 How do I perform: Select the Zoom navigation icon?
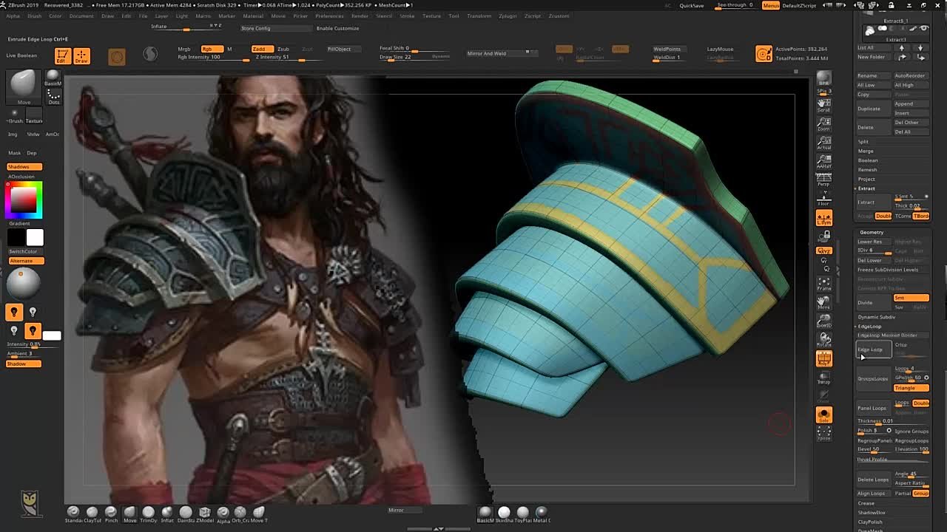823,124
